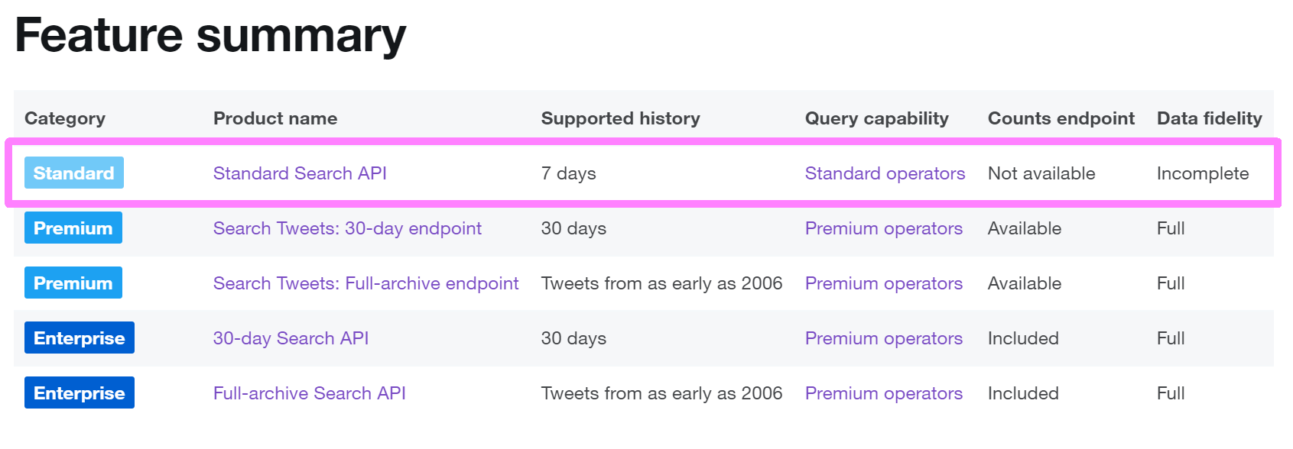Click Enterprise badge for Full-archive Search API

point(80,392)
